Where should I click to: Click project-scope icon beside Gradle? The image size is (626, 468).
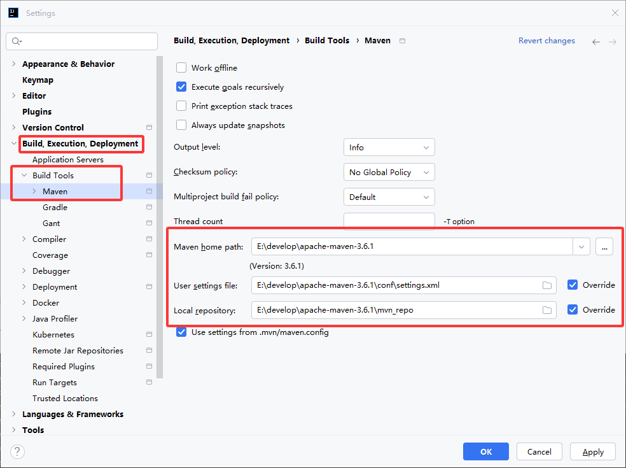click(150, 207)
